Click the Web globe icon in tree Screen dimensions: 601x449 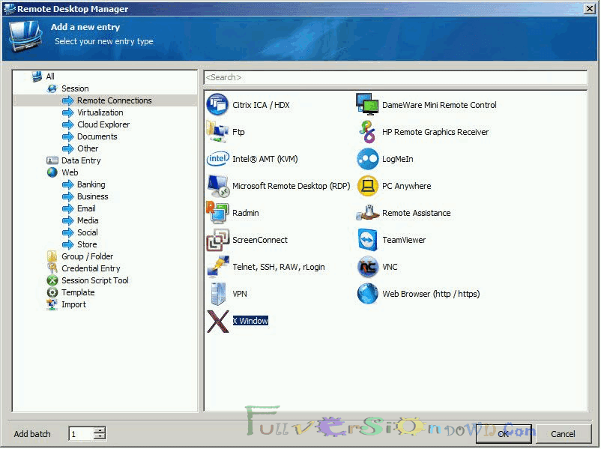[x=52, y=172]
